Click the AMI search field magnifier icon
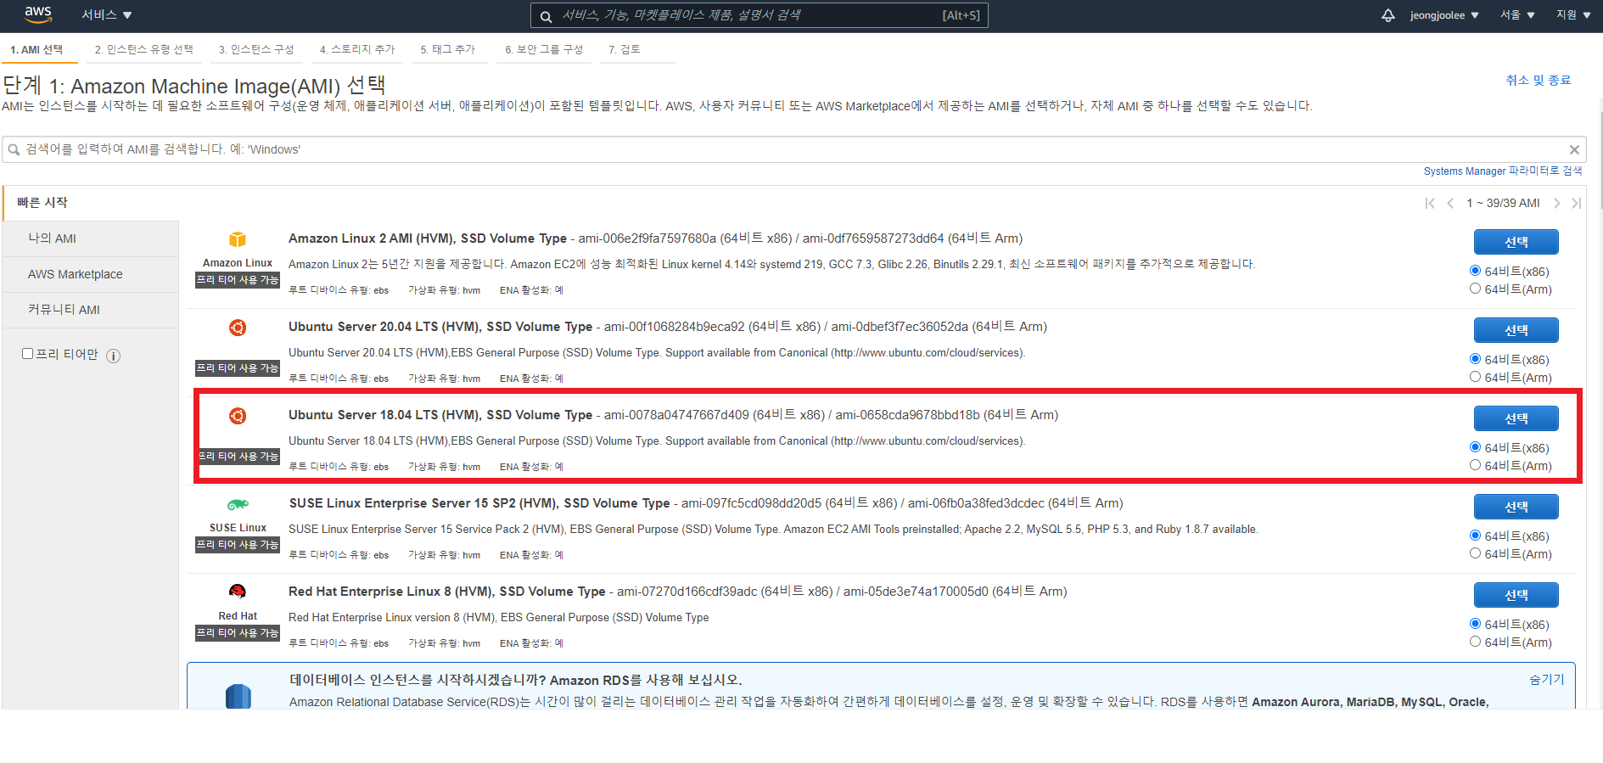The width and height of the screenshot is (1603, 763). coord(14,149)
